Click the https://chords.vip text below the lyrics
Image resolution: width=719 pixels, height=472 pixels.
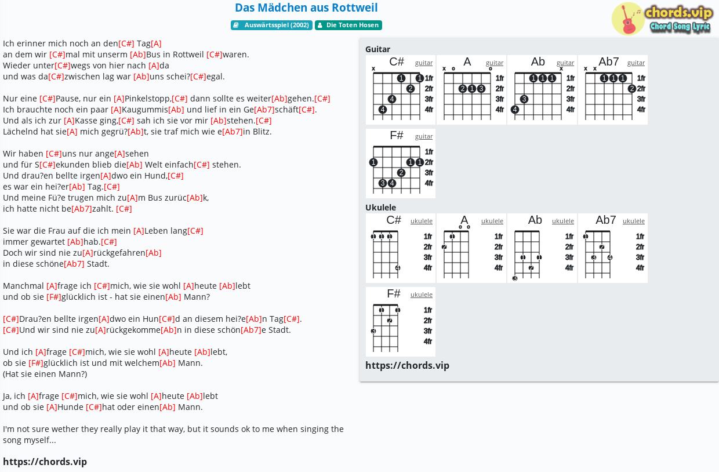point(45,462)
